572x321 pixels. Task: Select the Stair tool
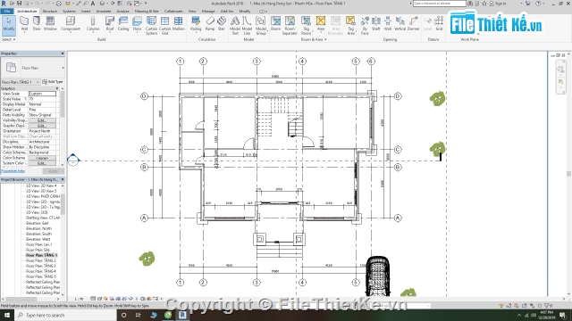pyautogui.click(x=222, y=24)
